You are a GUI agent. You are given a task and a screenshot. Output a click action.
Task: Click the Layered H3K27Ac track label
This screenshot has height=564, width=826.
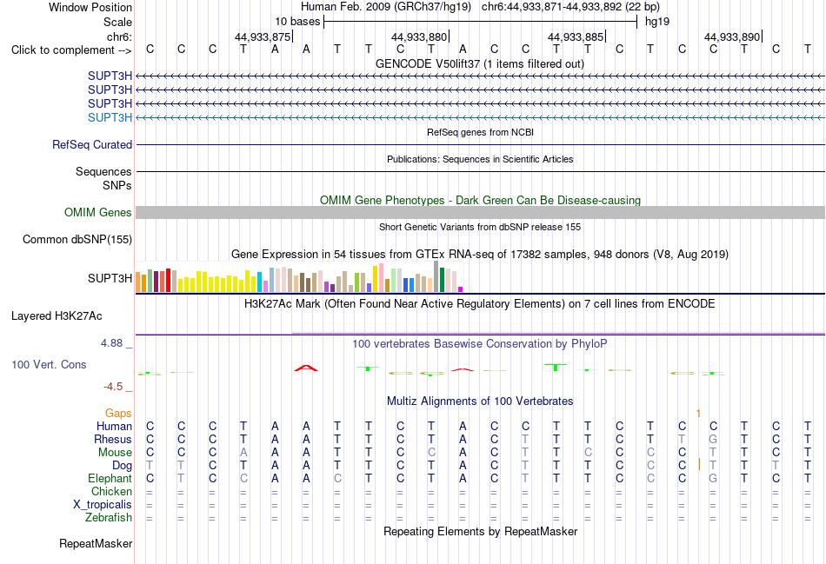[x=57, y=316]
